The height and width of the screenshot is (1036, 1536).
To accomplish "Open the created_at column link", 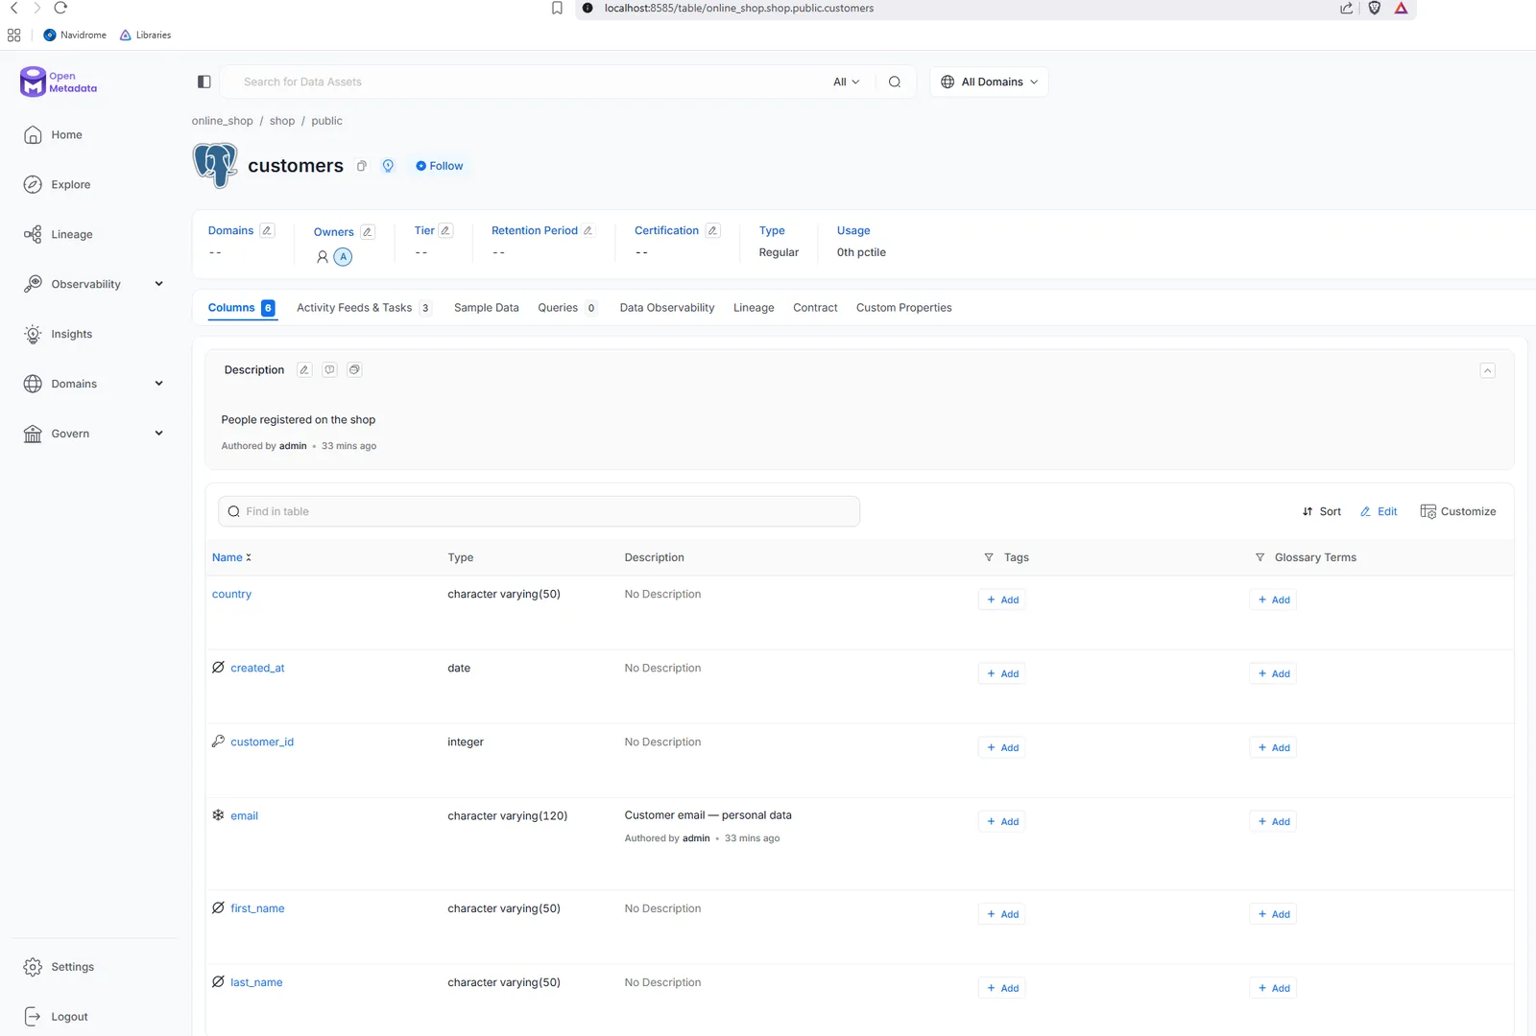I will (257, 669).
